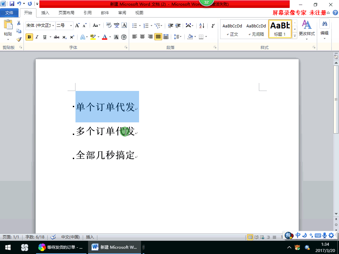
Task: Apply strikethrough formatting
Action: (x=57, y=37)
